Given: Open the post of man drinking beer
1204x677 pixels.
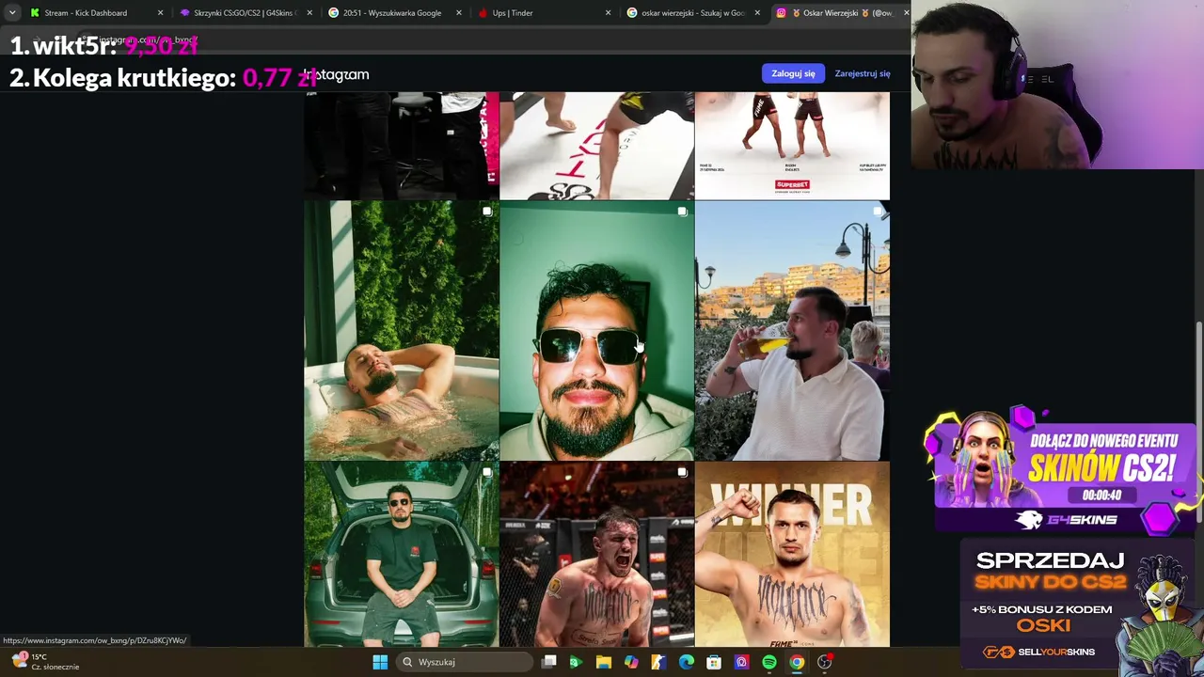Looking at the screenshot, I should 792,330.
